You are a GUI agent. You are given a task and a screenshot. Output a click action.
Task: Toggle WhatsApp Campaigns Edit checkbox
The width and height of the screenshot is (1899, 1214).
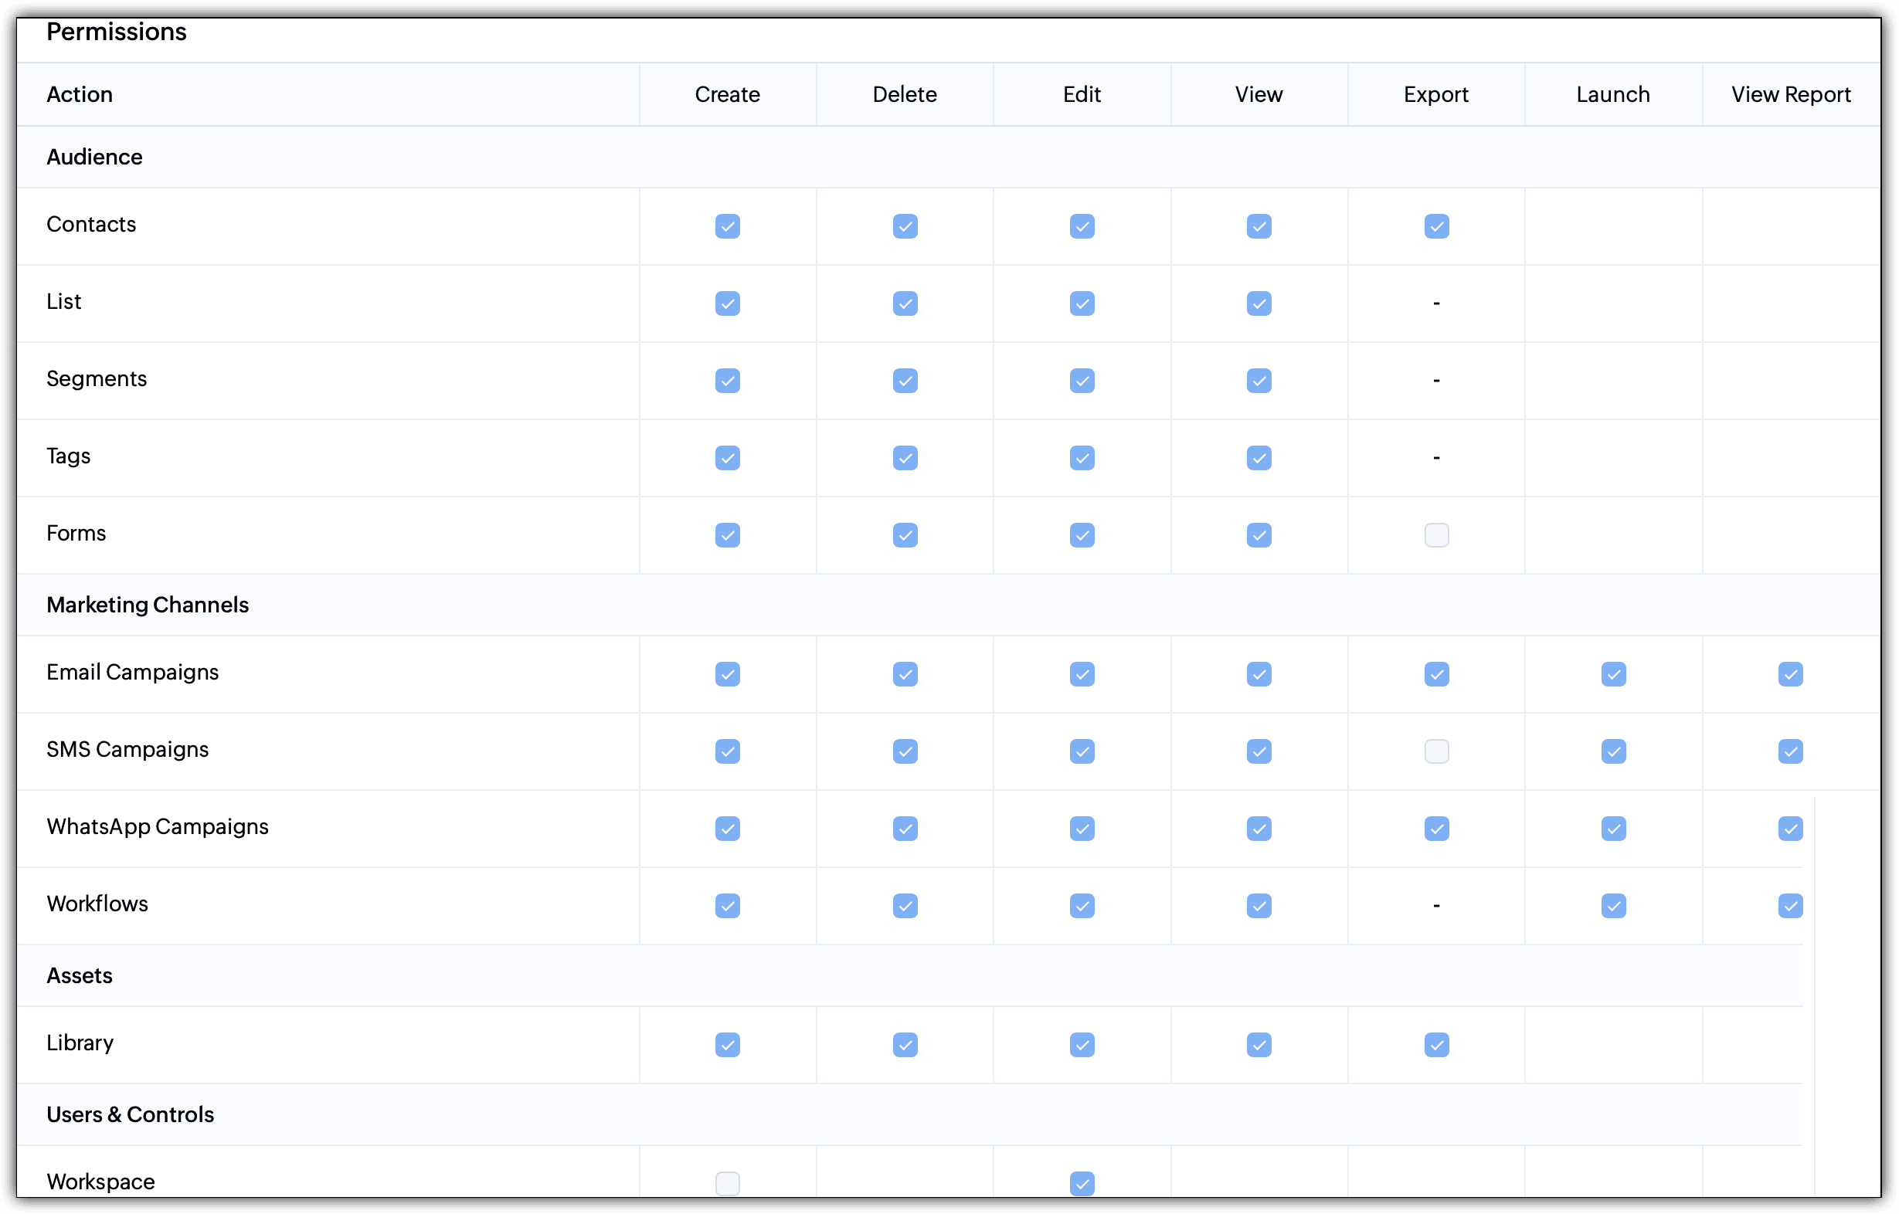point(1082,829)
